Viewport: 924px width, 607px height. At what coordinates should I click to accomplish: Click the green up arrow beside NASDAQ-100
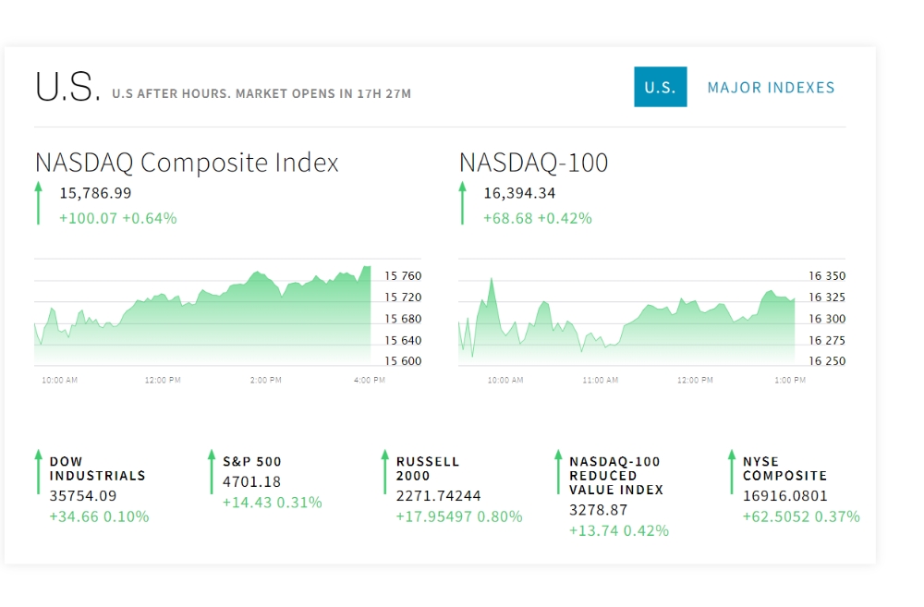(x=463, y=202)
